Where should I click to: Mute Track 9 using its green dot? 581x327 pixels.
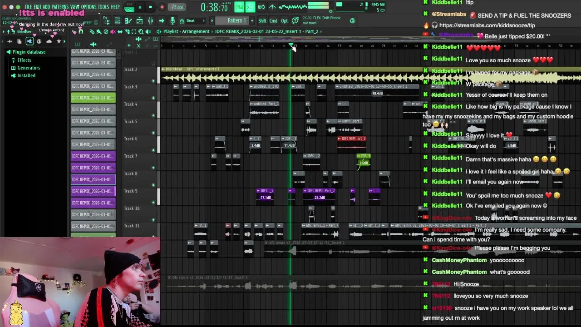pos(153,203)
